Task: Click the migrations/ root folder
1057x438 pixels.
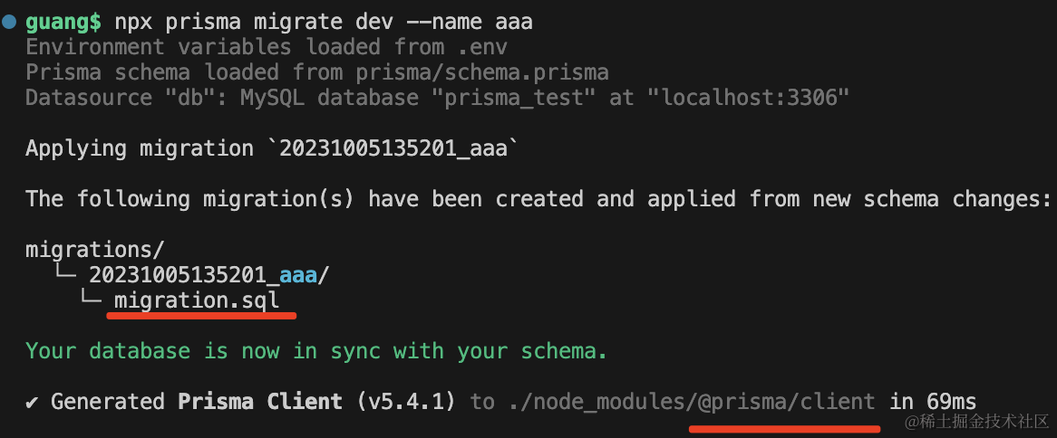Action: pos(95,249)
